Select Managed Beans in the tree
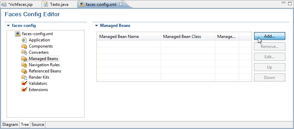Screen dimensions: 294x129 (x=43, y=59)
